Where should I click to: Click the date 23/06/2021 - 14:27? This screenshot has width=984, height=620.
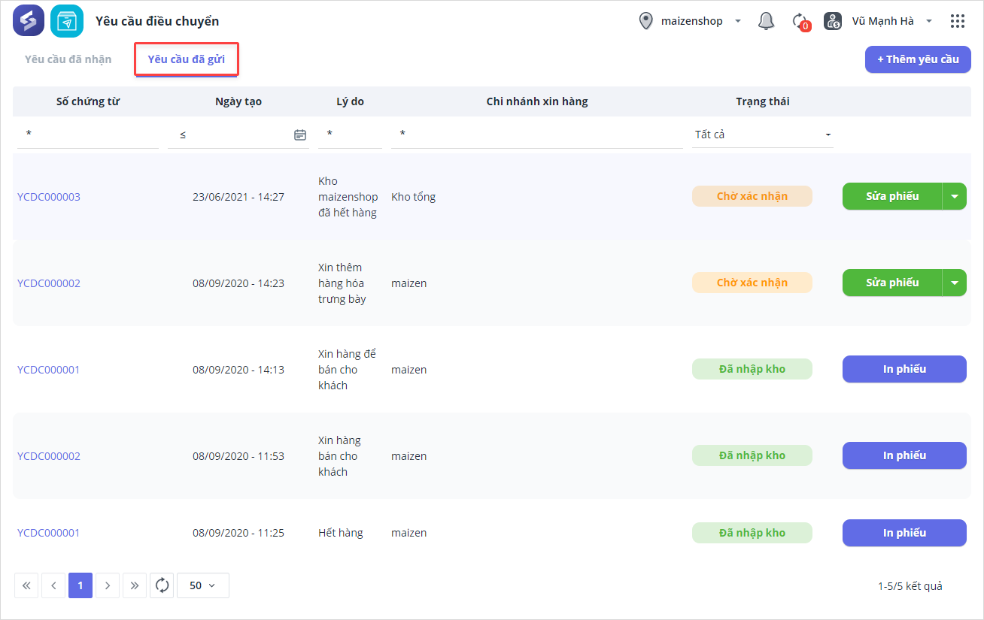coord(238,197)
